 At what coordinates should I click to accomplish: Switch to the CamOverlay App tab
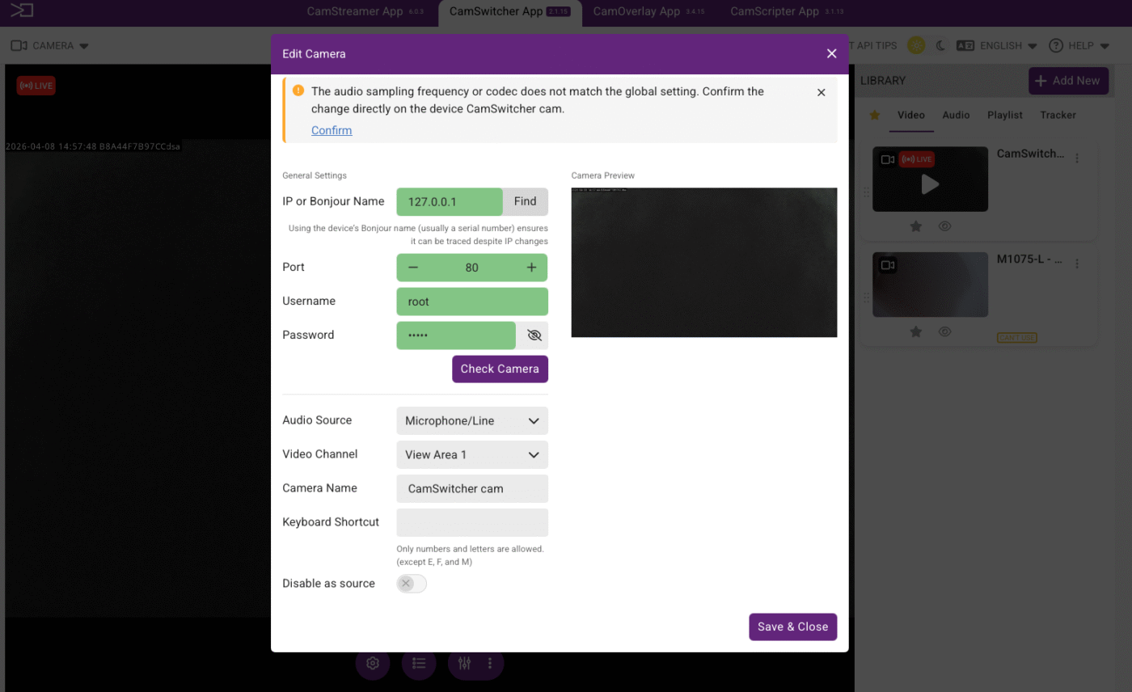(636, 12)
